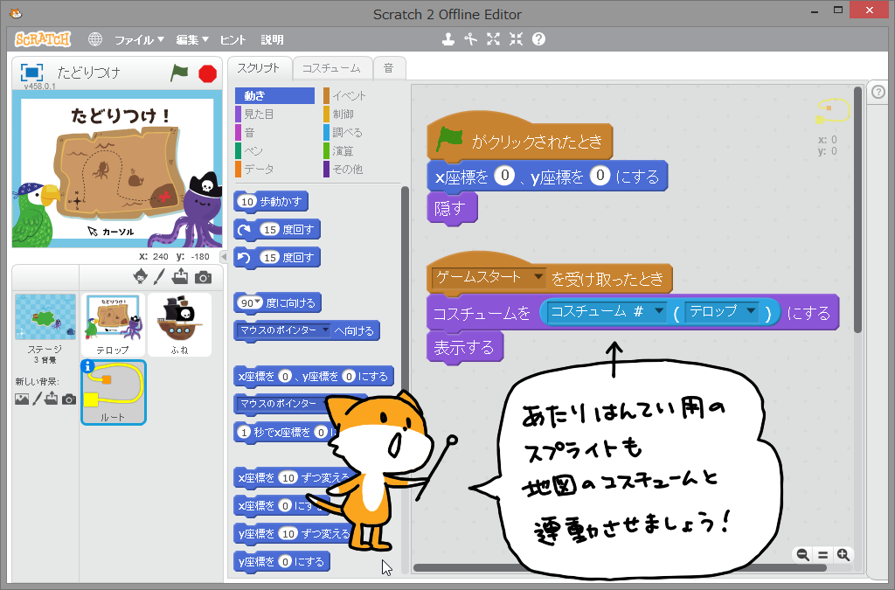Viewport: 895px width, 590px height.
Task: Open info badge on ルート sprite
Action: [x=88, y=366]
